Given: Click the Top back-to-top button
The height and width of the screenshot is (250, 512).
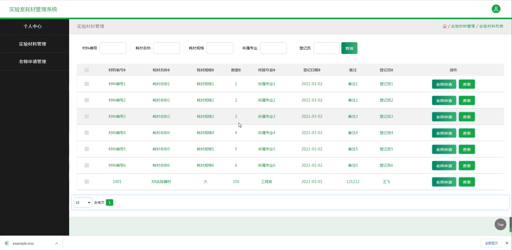Looking at the screenshot, I should [x=500, y=224].
